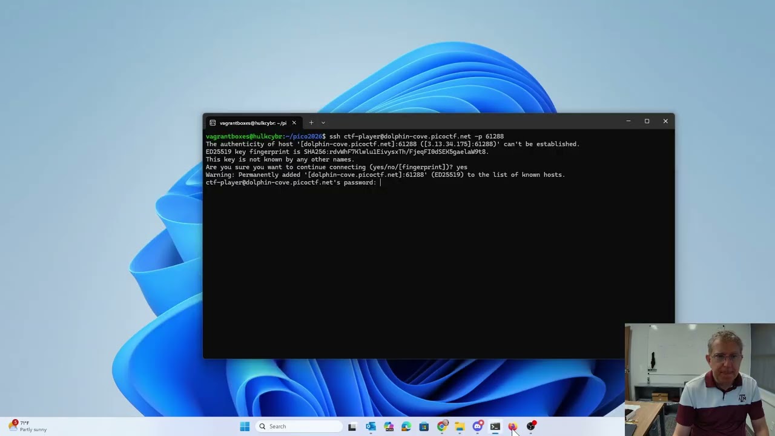Viewport: 775px width, 436px height.
Task: Open a new terminal tab
Action: (311, 122)
